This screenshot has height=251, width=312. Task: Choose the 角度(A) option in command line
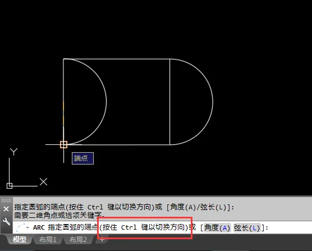217,227
